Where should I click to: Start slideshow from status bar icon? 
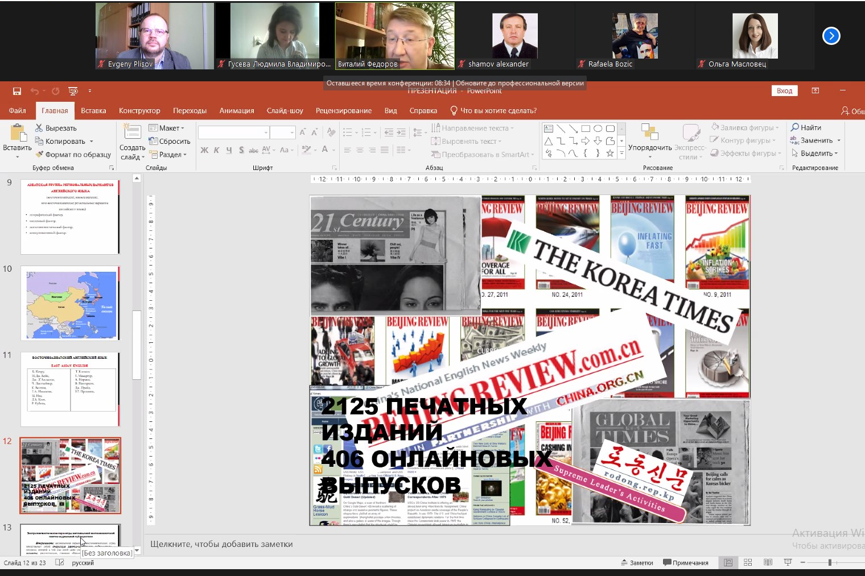coord(788,562)
